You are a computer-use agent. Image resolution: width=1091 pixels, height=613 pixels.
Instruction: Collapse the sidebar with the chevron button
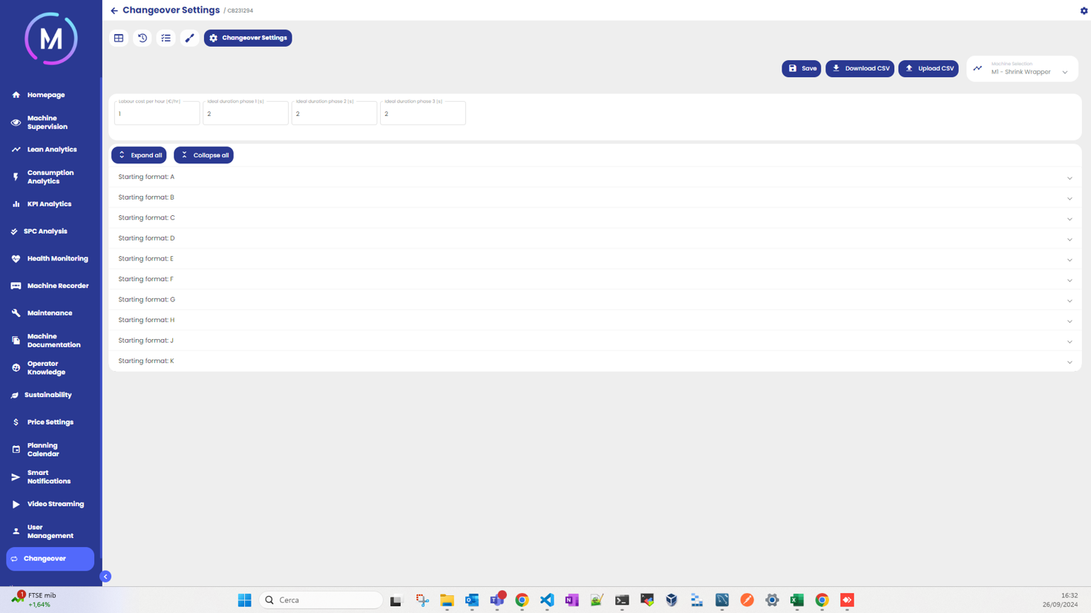(105, 577)
